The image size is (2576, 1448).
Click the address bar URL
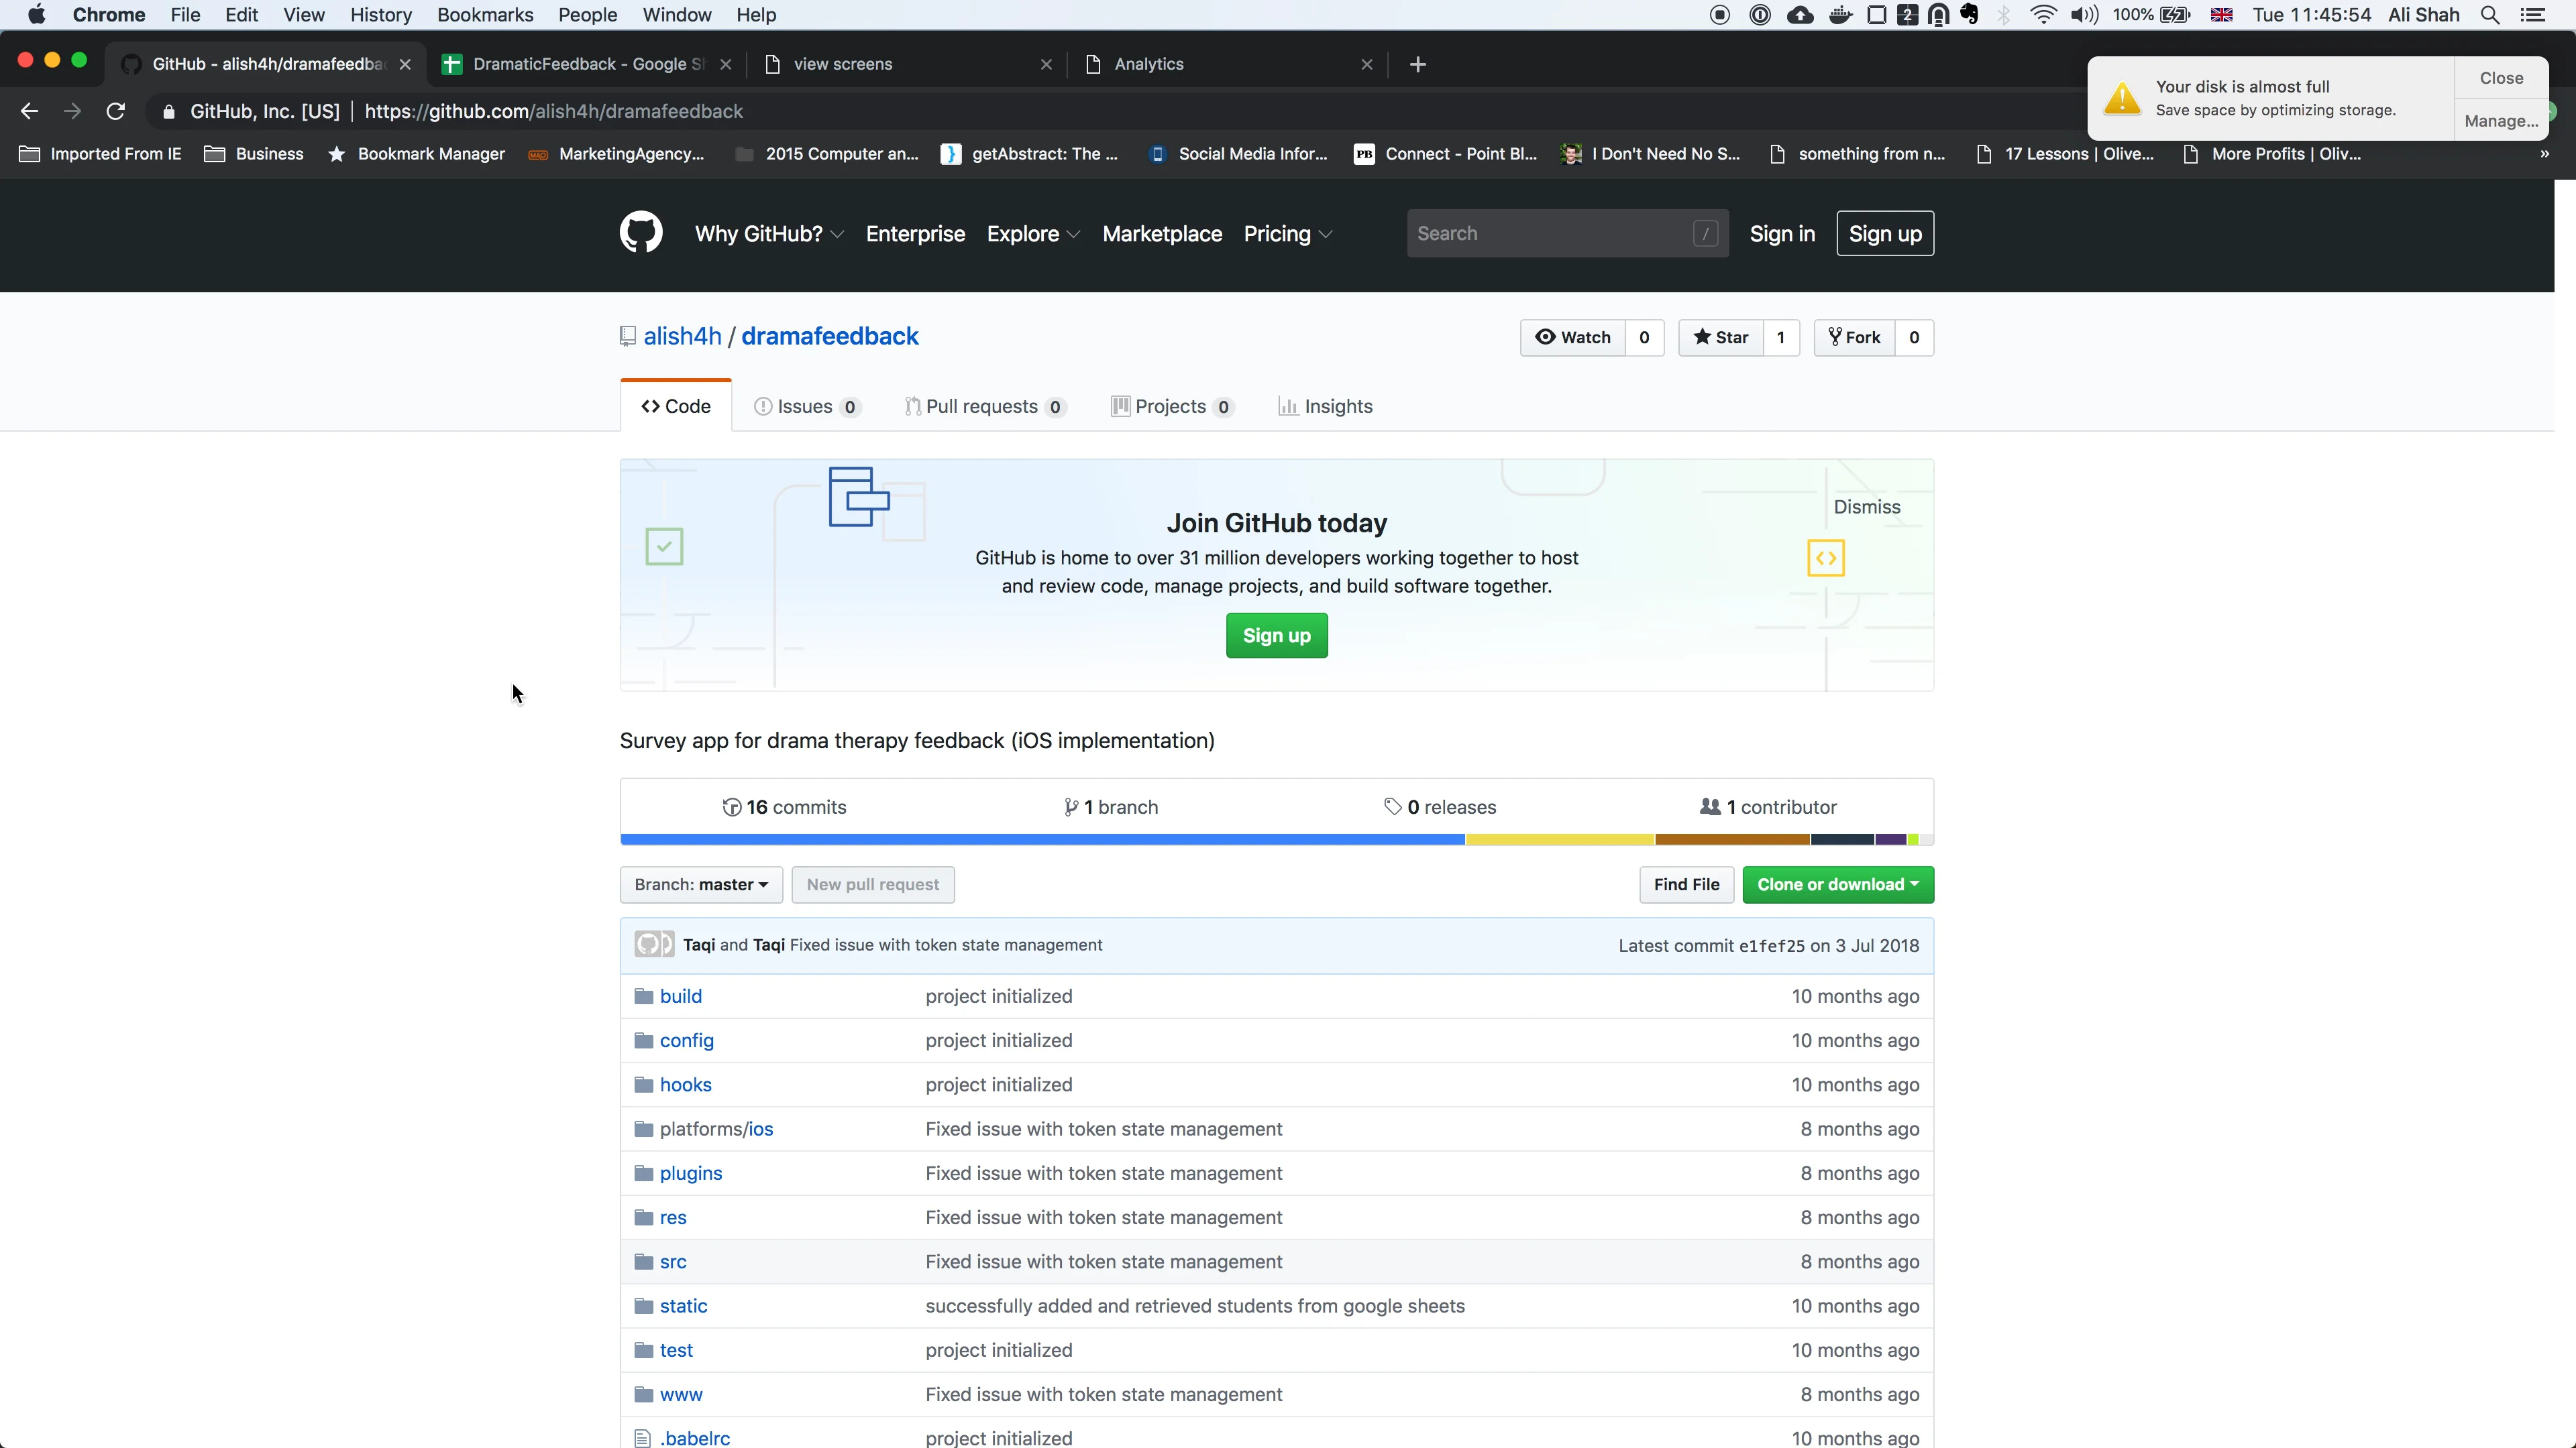tap(553, 111)
